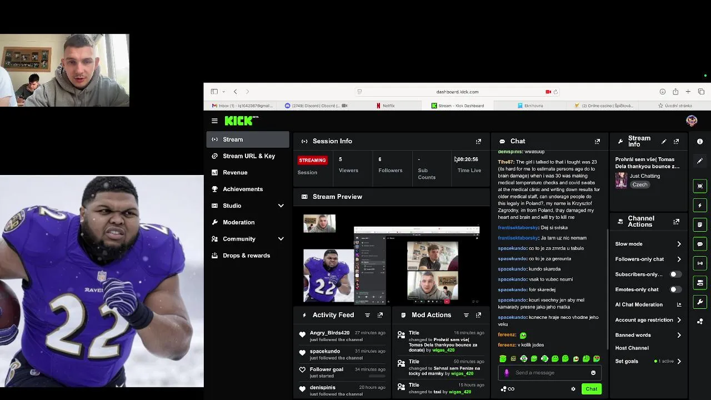Open the emoji picker in message box
This screenshot has width=711, height=400.
point(593,373)
